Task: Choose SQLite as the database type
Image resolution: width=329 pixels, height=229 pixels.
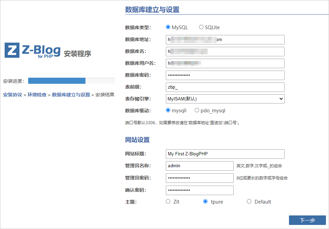Action: (201, 27)
